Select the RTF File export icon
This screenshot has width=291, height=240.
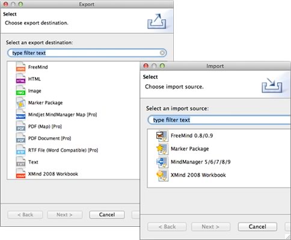click(x=20, y=150)
